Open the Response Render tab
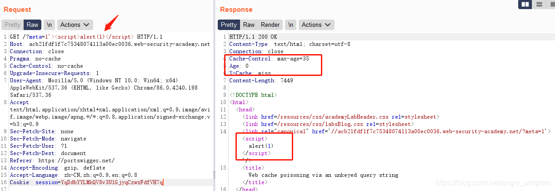The image size is (555, 191). click(270, 25)
